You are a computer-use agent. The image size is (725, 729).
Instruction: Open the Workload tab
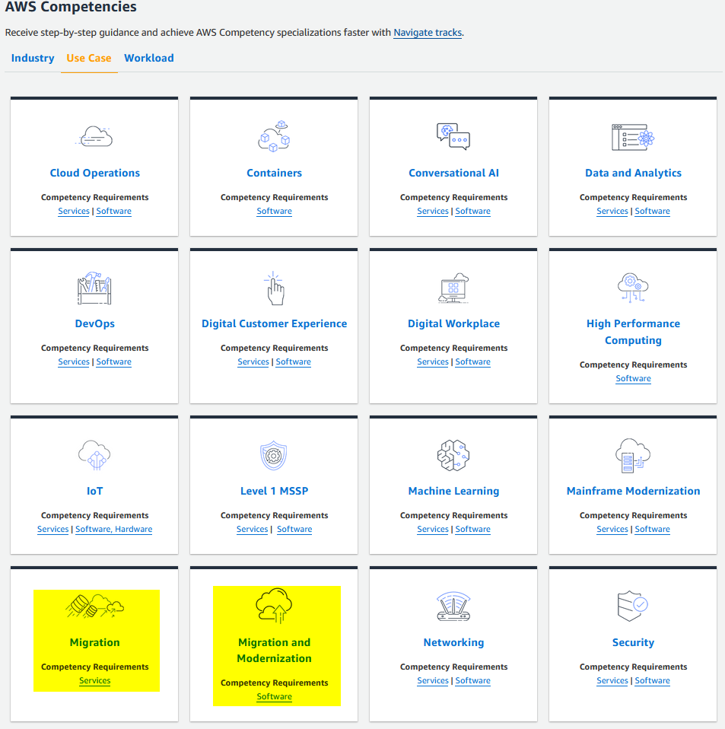(148, 58)
